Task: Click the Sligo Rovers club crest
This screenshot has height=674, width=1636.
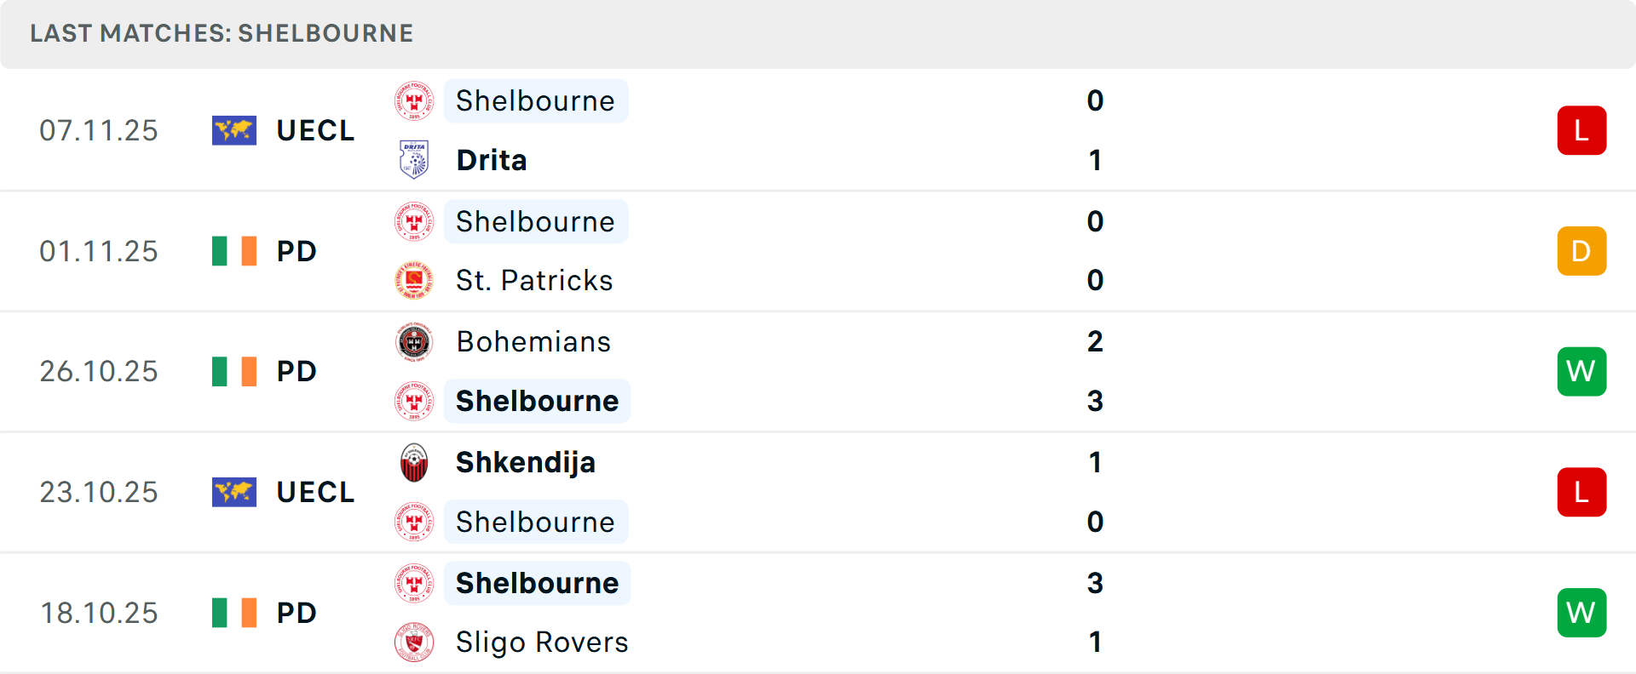Action: [414, 643]
